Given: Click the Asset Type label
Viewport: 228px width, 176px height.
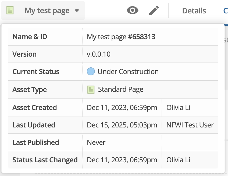Looking at the screenshot, I should tap(30, 90).
